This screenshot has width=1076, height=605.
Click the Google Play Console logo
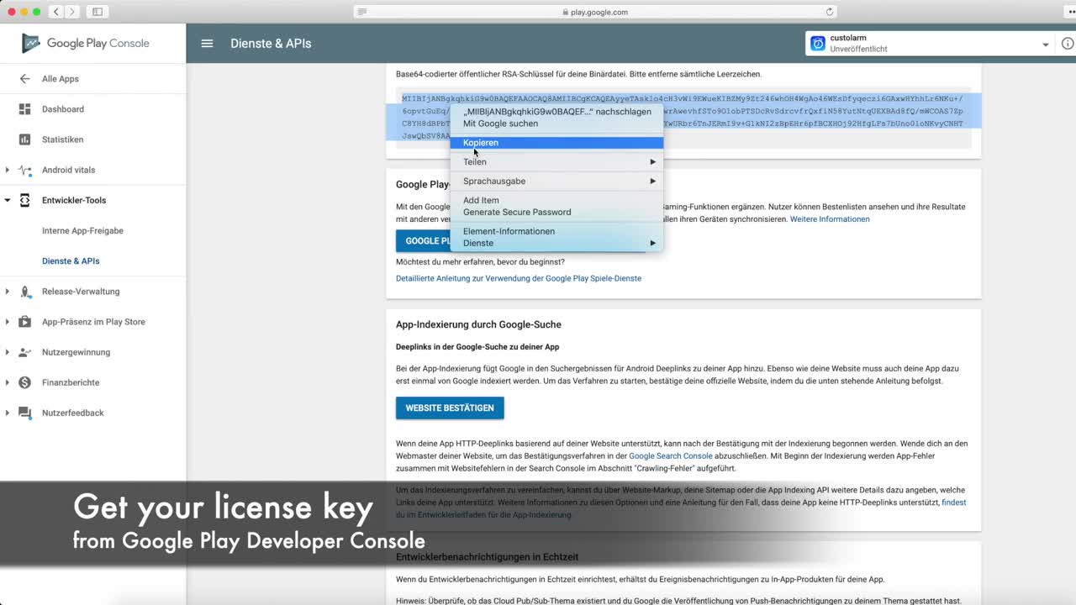[x=86, y=44]
